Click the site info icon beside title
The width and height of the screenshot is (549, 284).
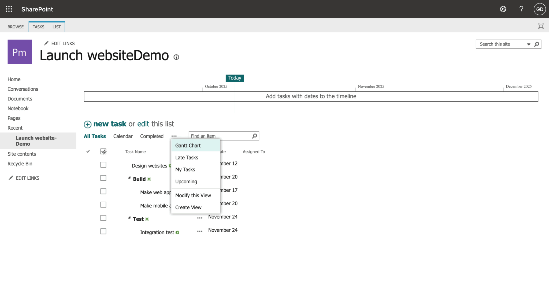click(176, 57)
